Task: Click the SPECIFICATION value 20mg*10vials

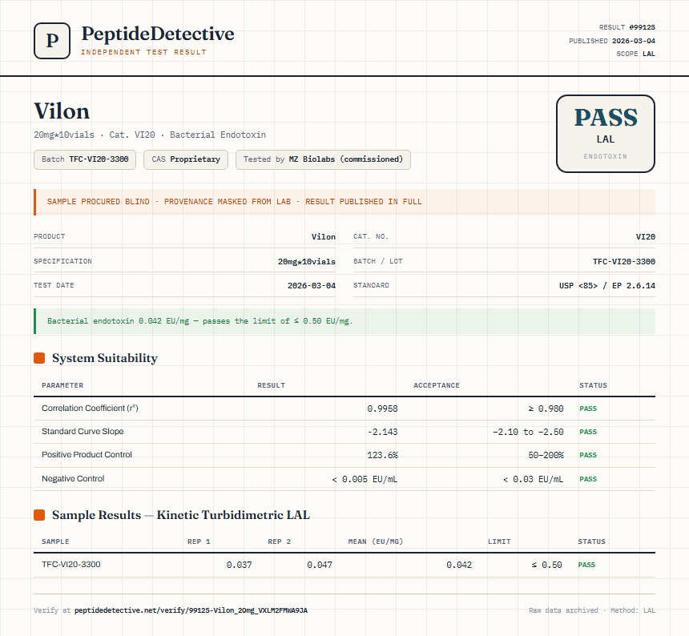Action: [x=307, y=261]
